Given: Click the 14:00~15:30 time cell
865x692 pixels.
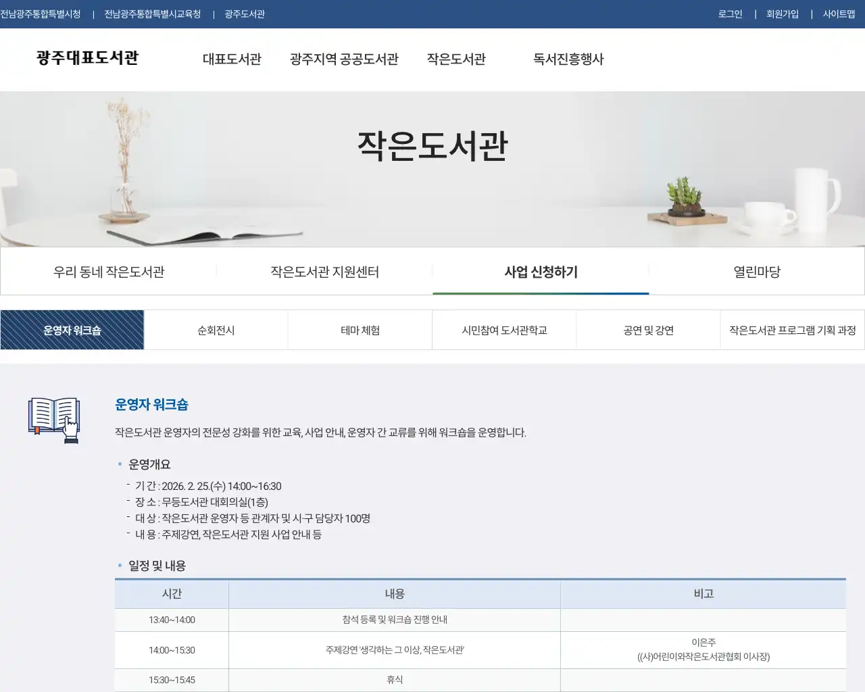Looking at the screenshot, I should coord(172,650).
